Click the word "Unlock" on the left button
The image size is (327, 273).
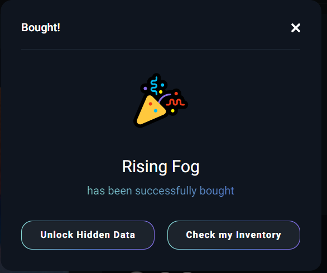pos(57,235)
